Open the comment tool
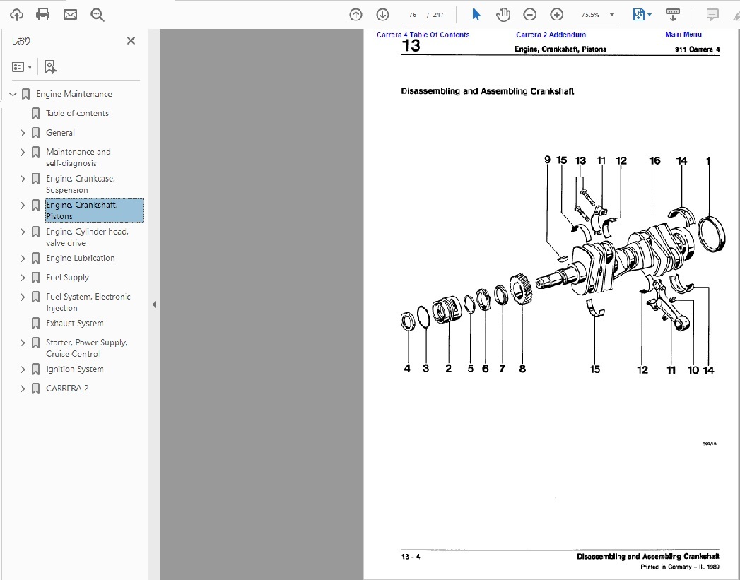Screen dimensions: 740x580 [712, 15]
